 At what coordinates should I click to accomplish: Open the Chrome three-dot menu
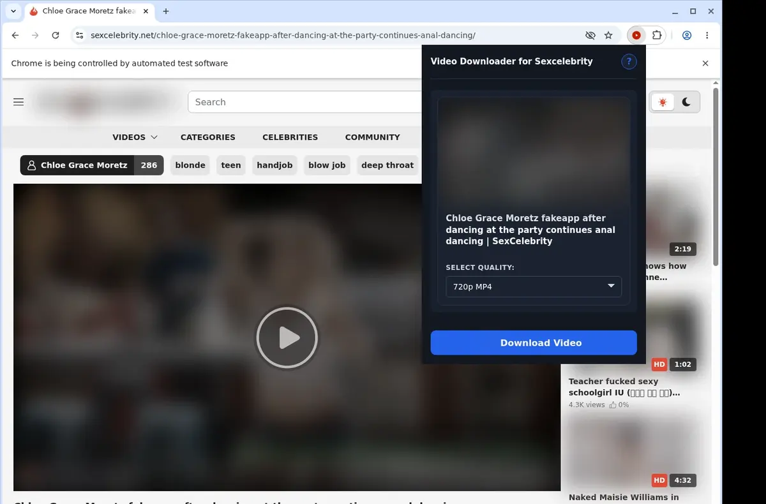click(707, 36)
